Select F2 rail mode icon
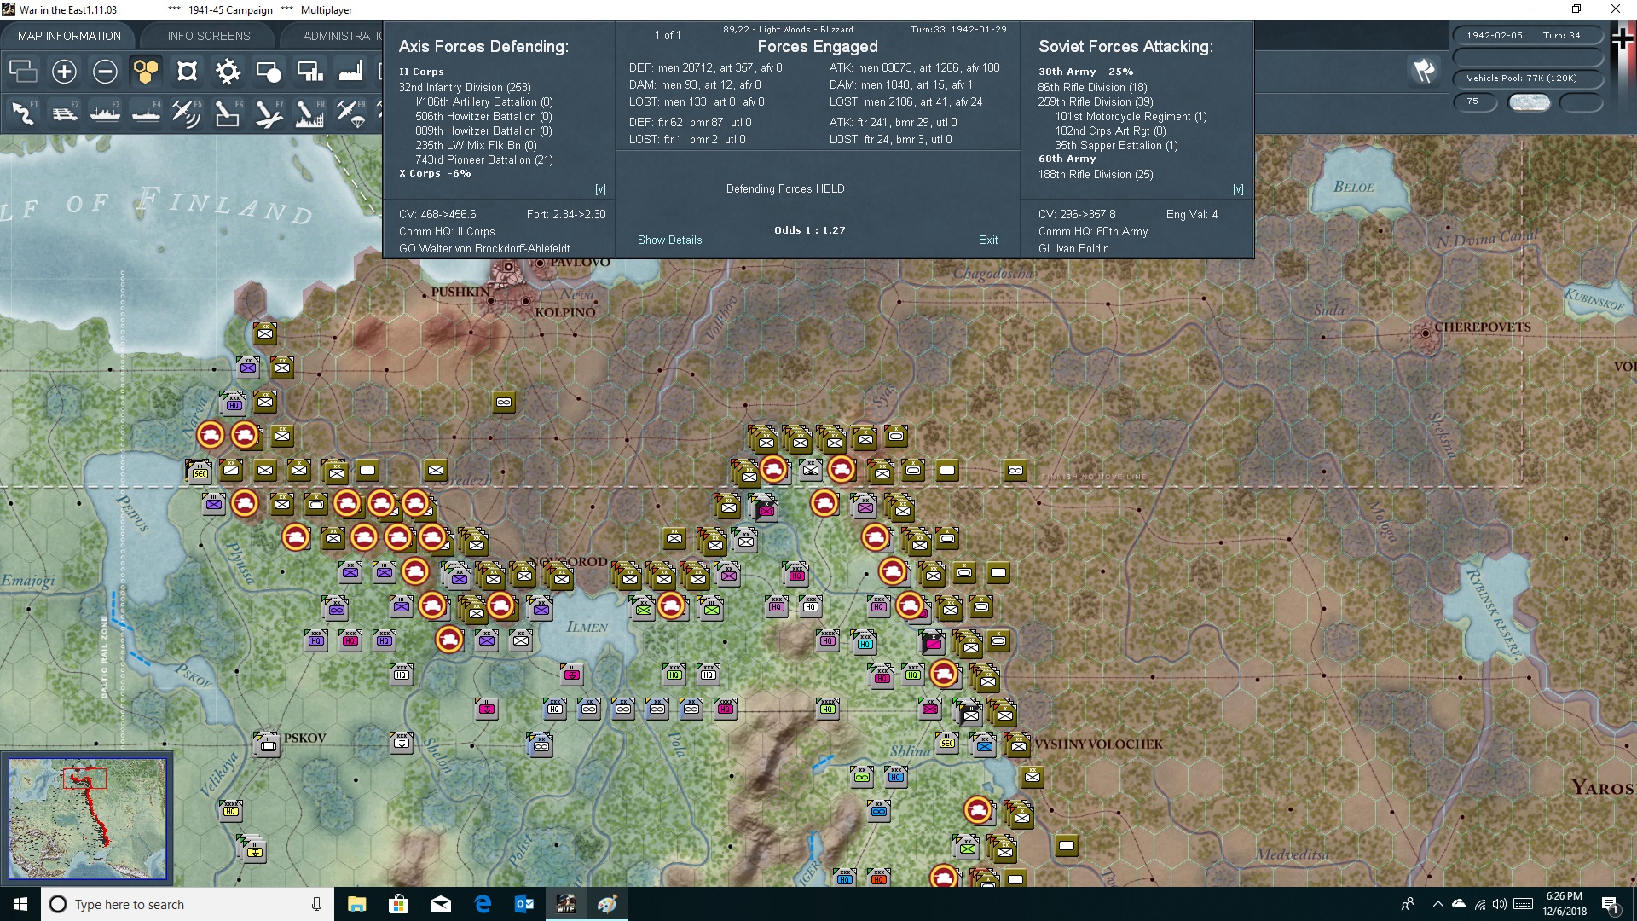The height and width of the screenshot is (921, 1637). point(64,113)
